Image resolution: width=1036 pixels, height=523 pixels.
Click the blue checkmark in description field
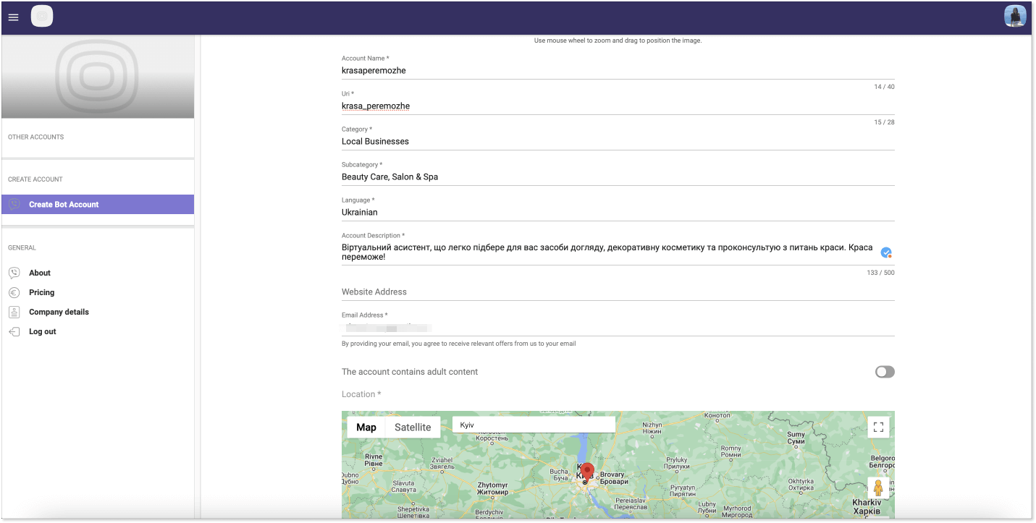(886, 252)
